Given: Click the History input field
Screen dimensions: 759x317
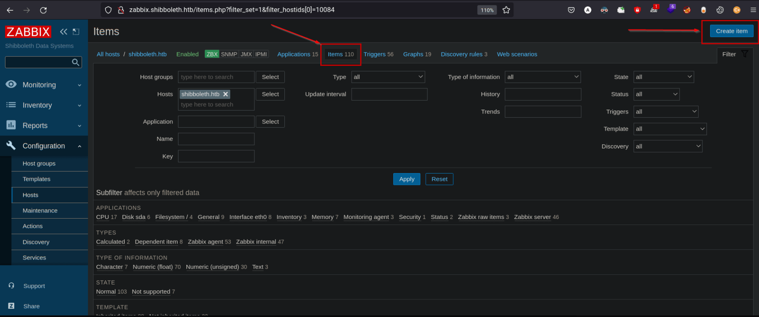Looking at the screenshot, I should (543, 94).
